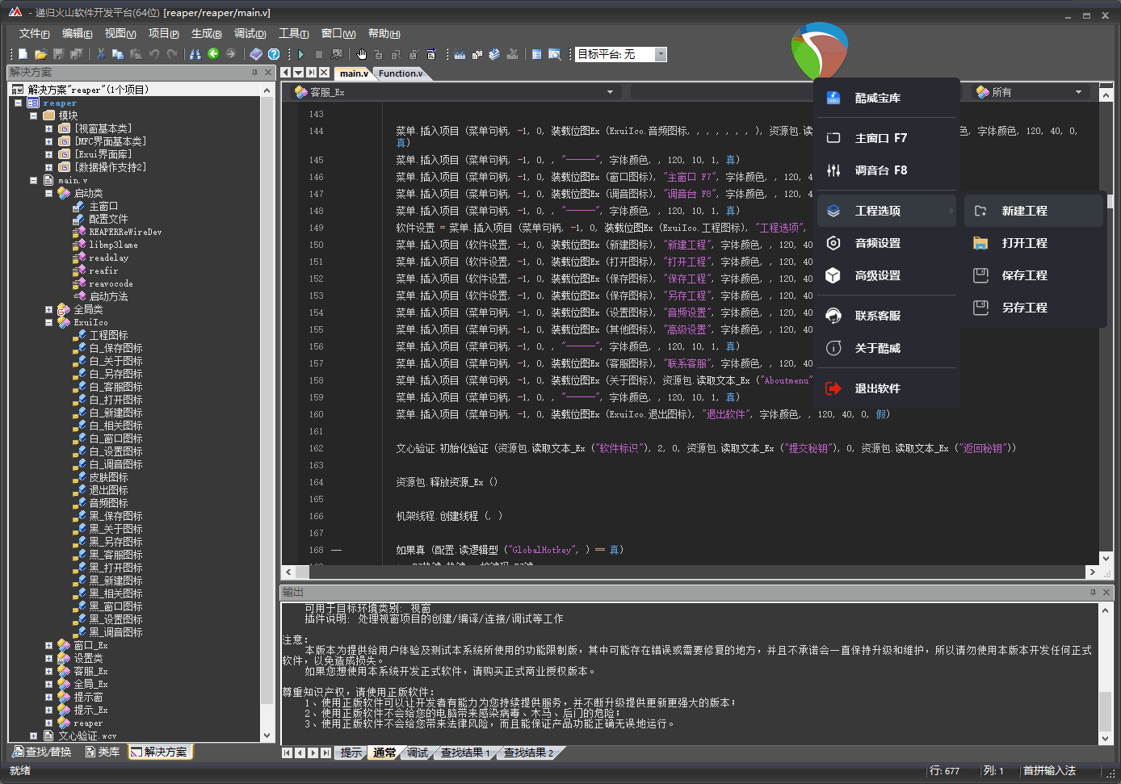Select the 配置文件 tree item
This screenshot has width=1121, height=784.
click(108, 219)
